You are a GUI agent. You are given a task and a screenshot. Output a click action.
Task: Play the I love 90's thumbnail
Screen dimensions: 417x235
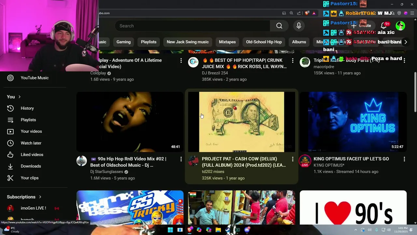point(353,208)
